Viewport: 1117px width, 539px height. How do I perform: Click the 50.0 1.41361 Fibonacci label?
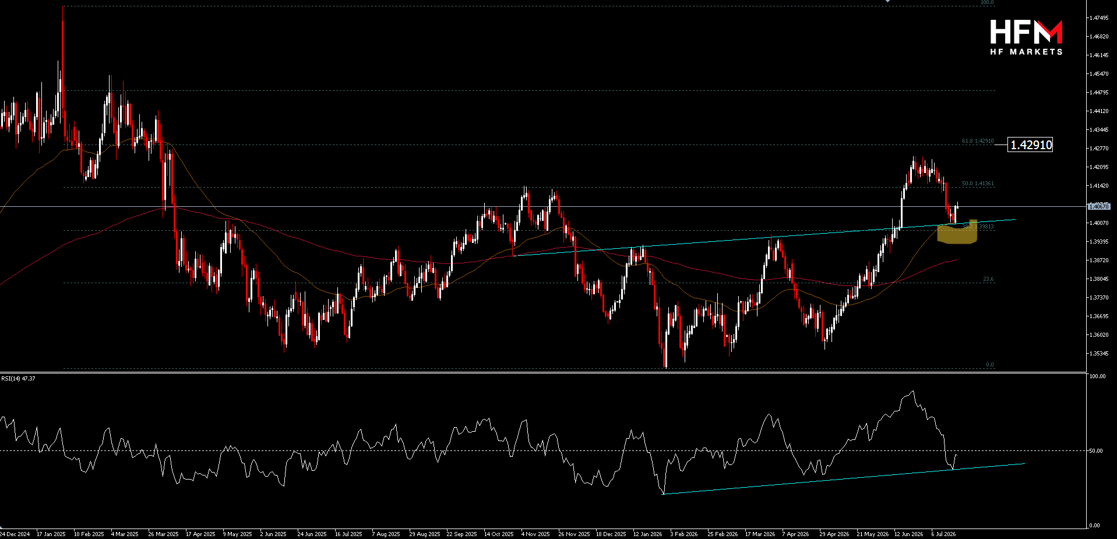[x=978, y=184]
